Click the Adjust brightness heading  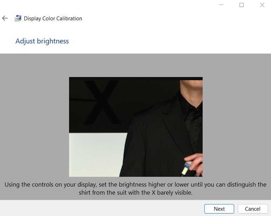[x=42, y=41]
